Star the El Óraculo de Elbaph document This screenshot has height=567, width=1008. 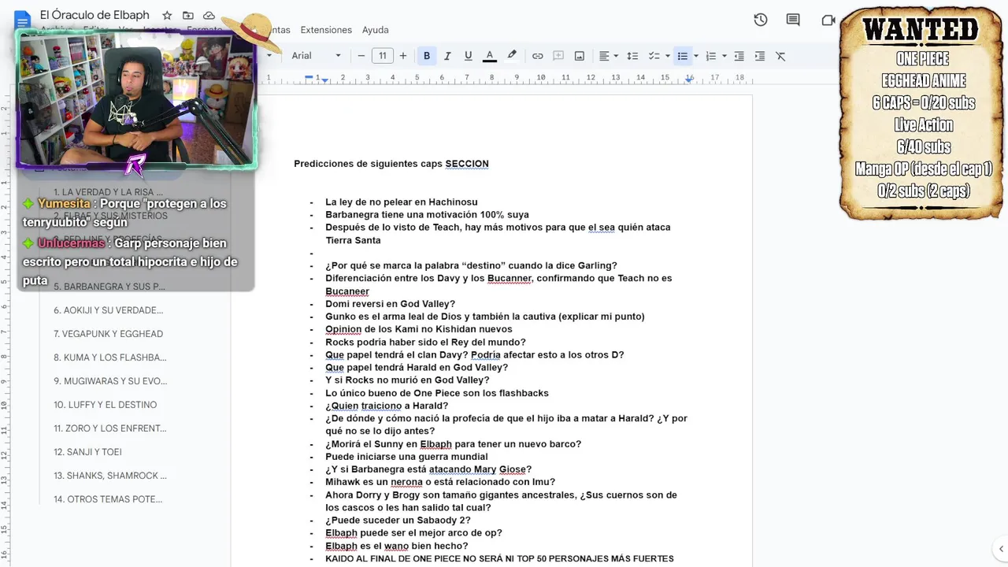[167, 16]
